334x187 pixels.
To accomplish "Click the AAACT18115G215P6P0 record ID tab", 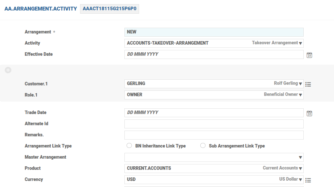I will pos(109,9).
